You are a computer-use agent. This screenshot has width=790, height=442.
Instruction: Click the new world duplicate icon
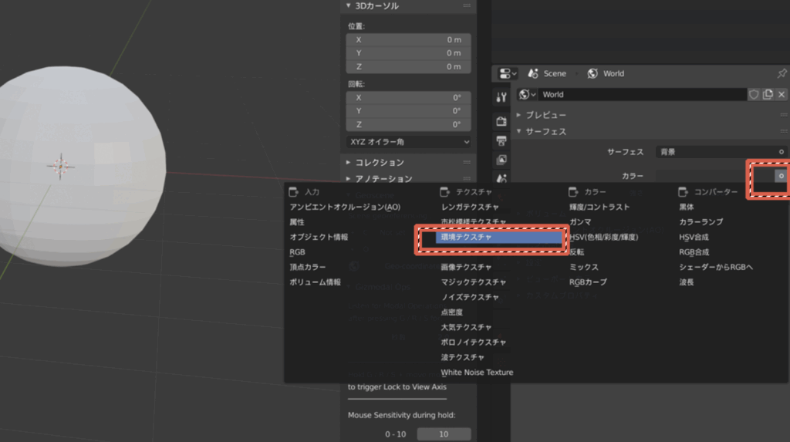tap(768, 95)
